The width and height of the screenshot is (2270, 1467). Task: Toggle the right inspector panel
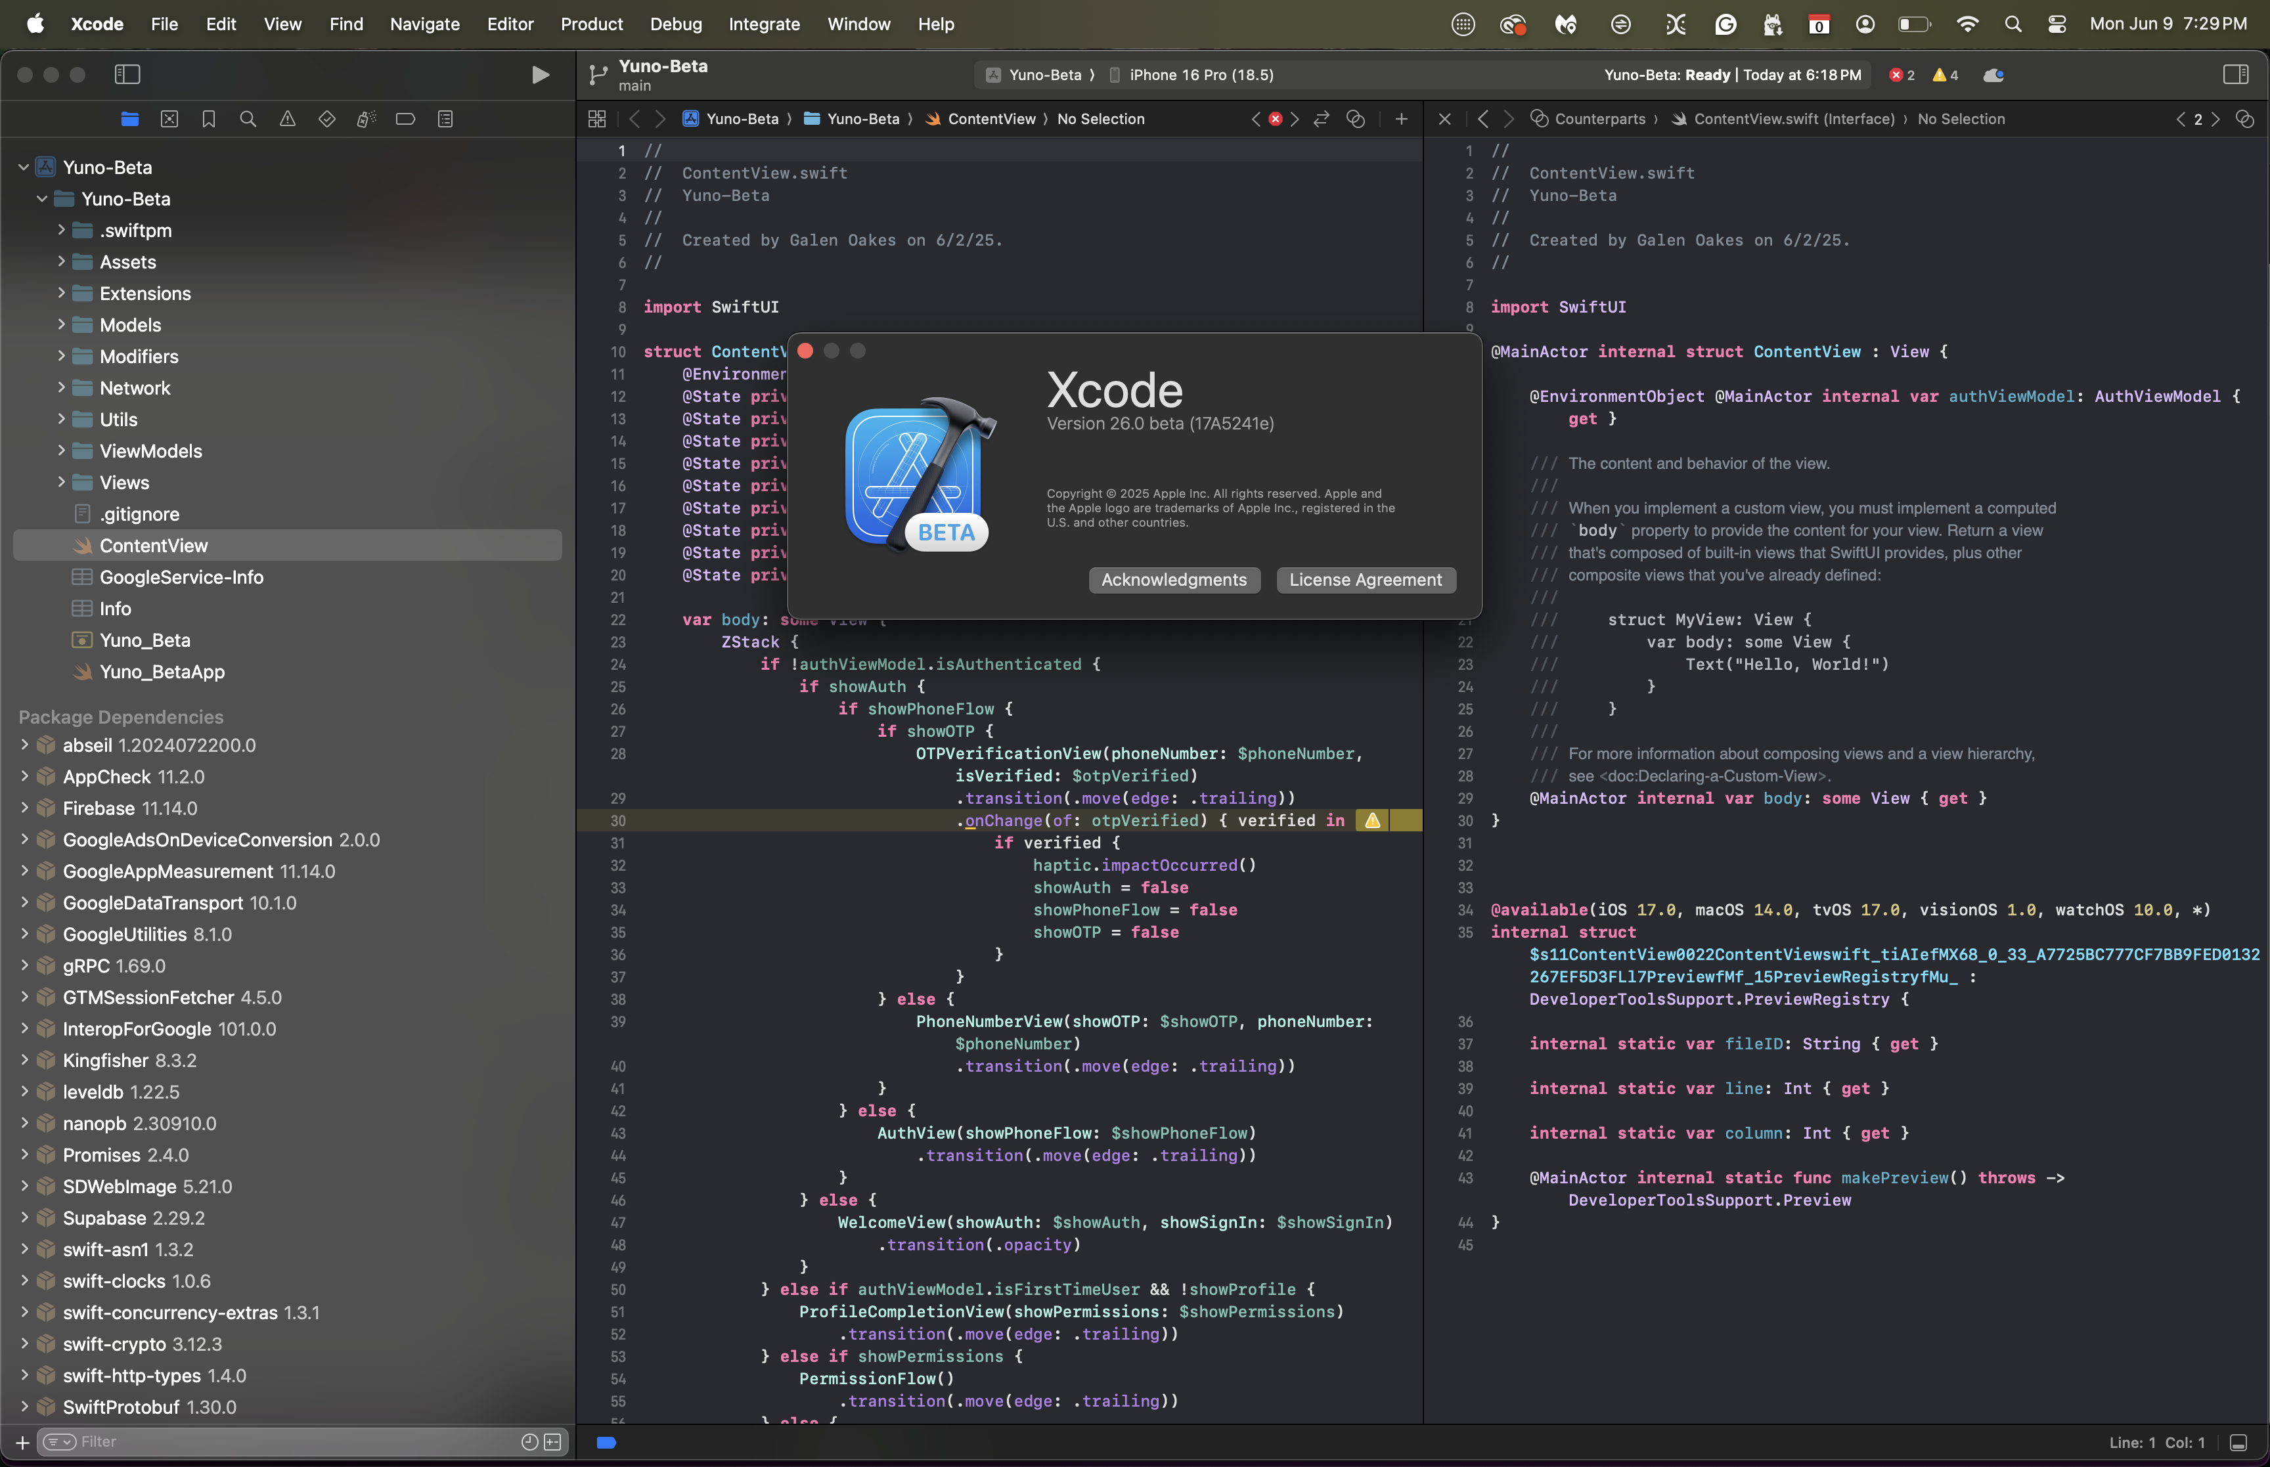pos(2235,74)
